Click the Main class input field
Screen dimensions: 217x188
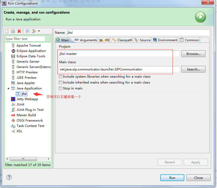tap(119, 69)
